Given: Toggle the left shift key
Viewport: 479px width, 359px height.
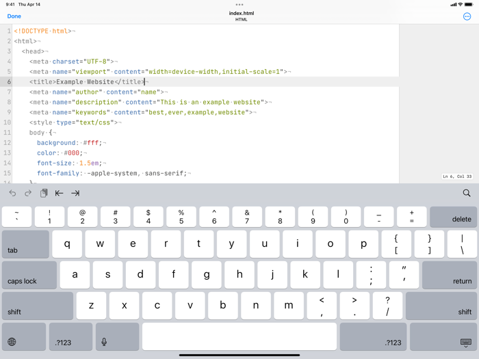Looking at the screenshot, I should (x=37, y=306).
